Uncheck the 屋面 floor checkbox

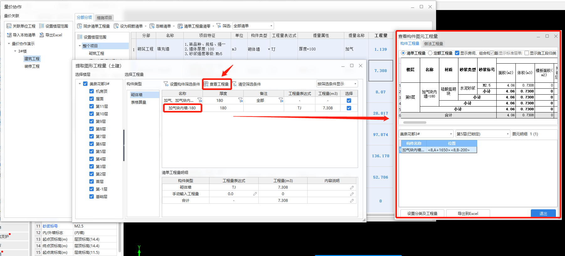point(92,99)
